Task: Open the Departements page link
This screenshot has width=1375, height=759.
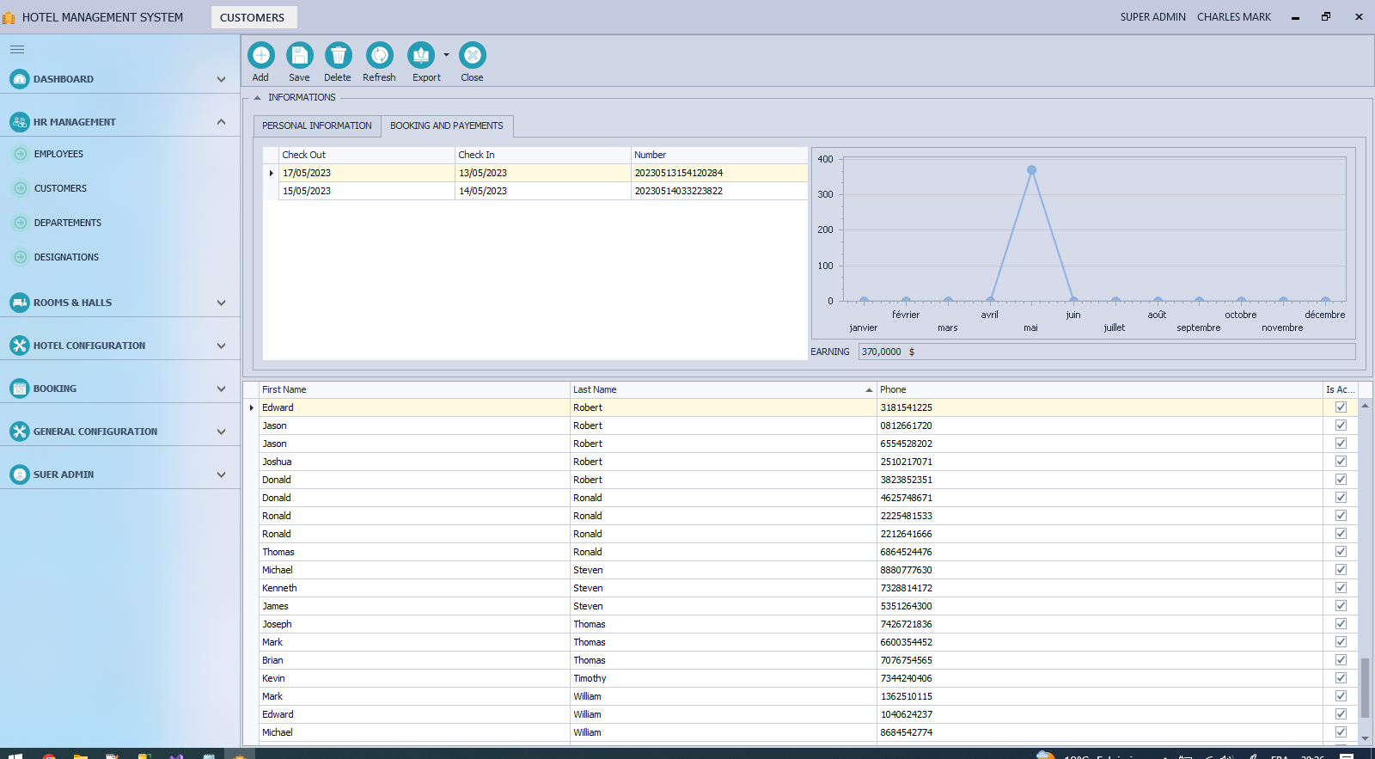Action: coord(67,223)
